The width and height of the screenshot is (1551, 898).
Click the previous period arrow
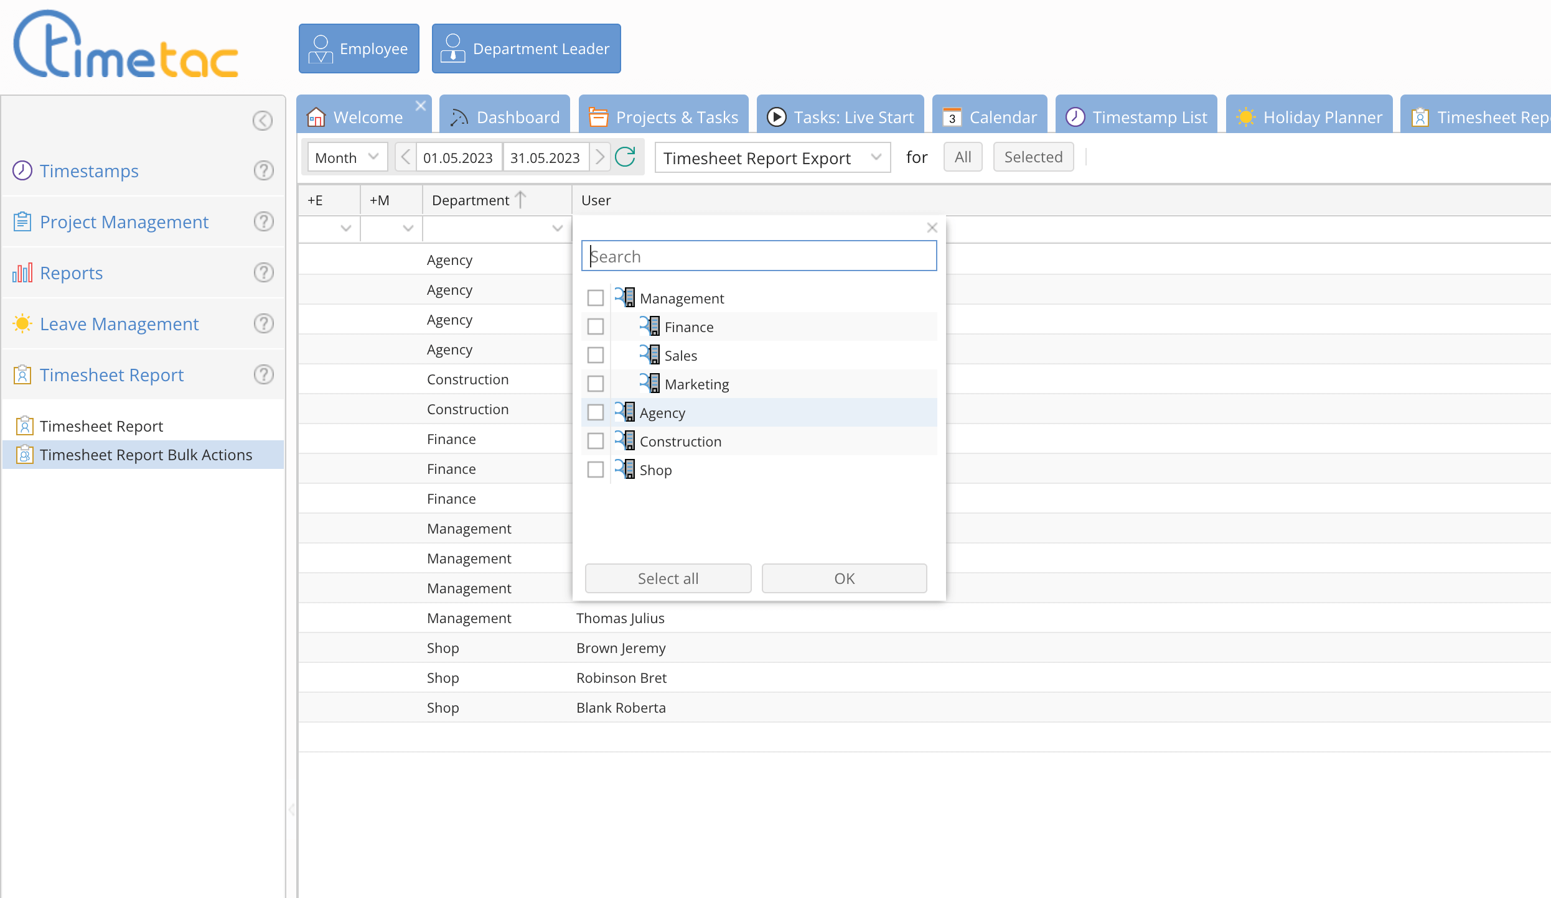[405, 157]
